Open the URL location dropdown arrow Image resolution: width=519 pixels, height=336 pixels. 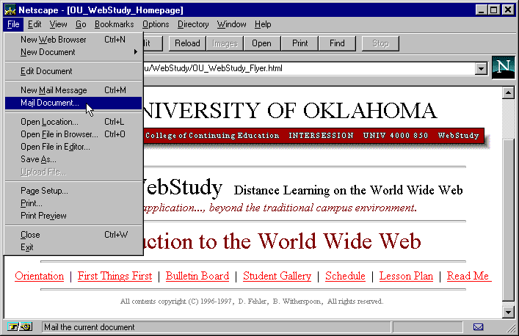(481, 69)
